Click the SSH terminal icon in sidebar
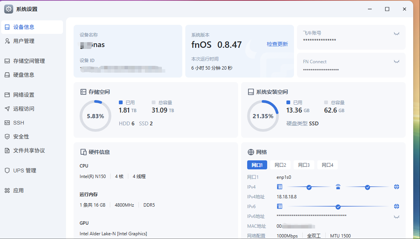Screen dimensions: 420x239 point(7,123)
